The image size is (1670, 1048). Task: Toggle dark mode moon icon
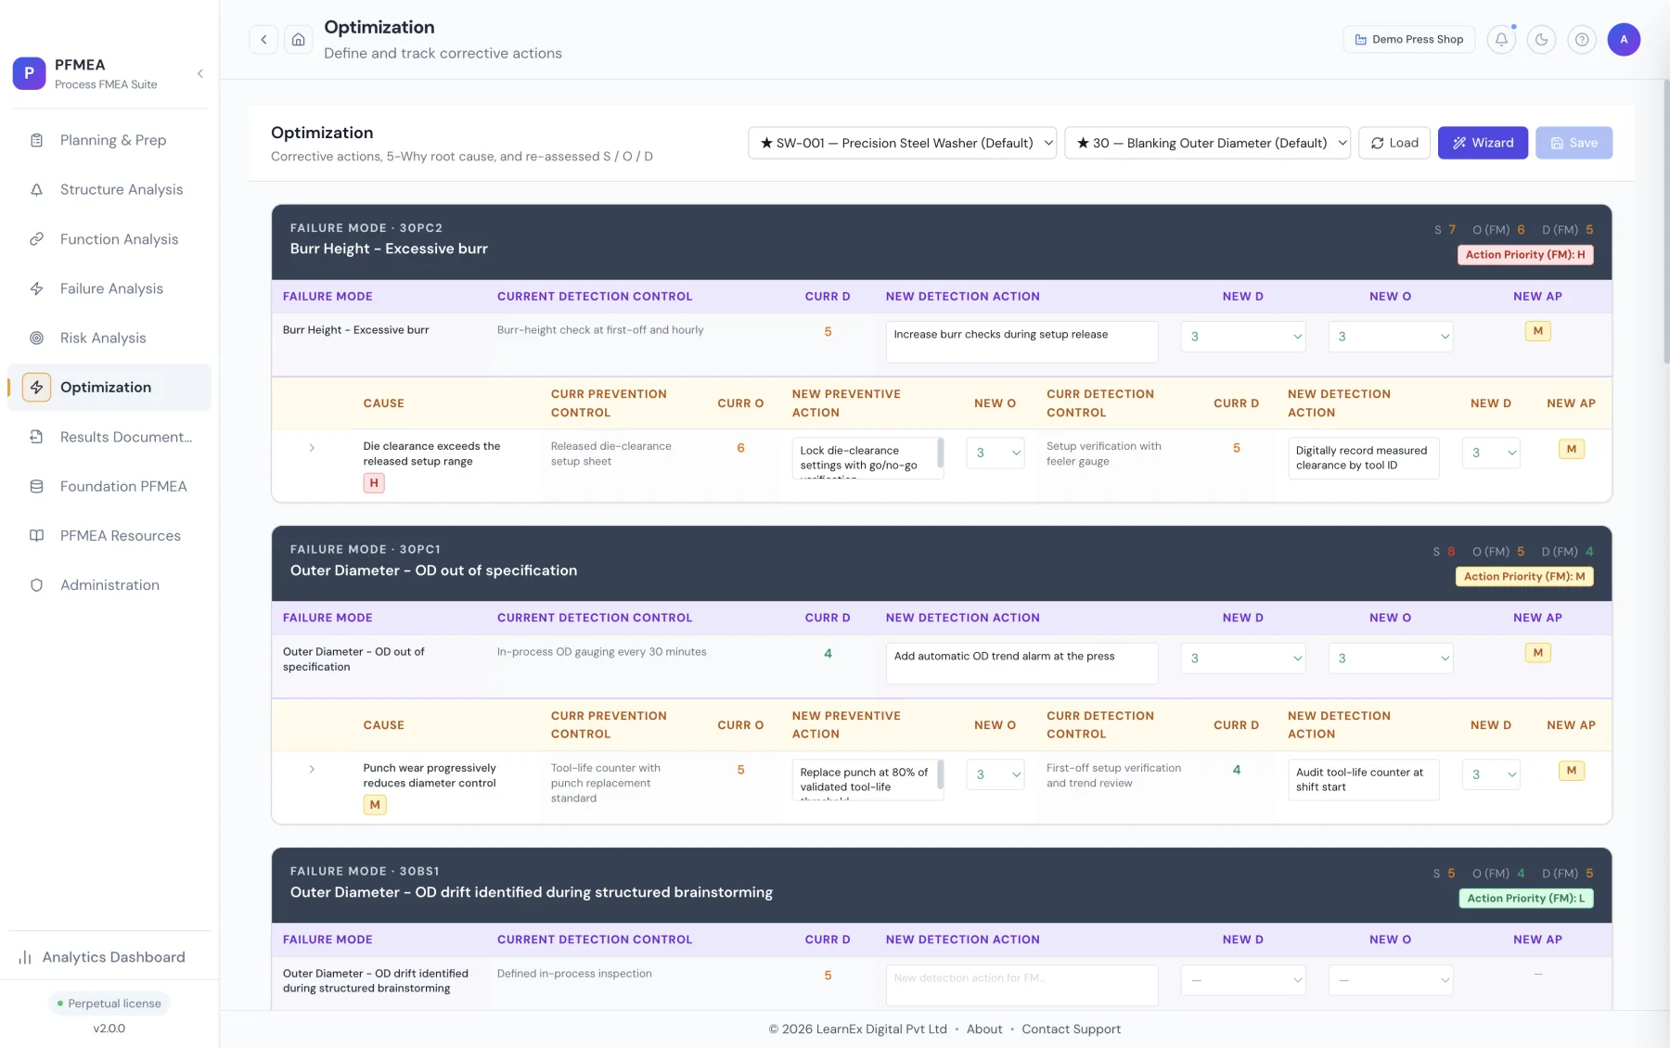pyautogui.click(x=1541, y=39)
